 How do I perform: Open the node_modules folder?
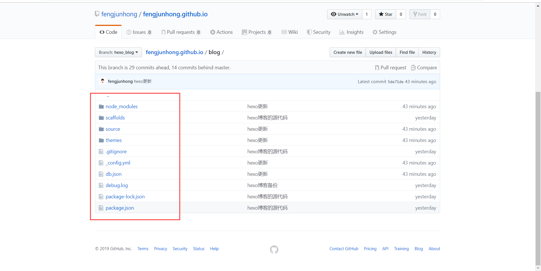tap(121, 106)
